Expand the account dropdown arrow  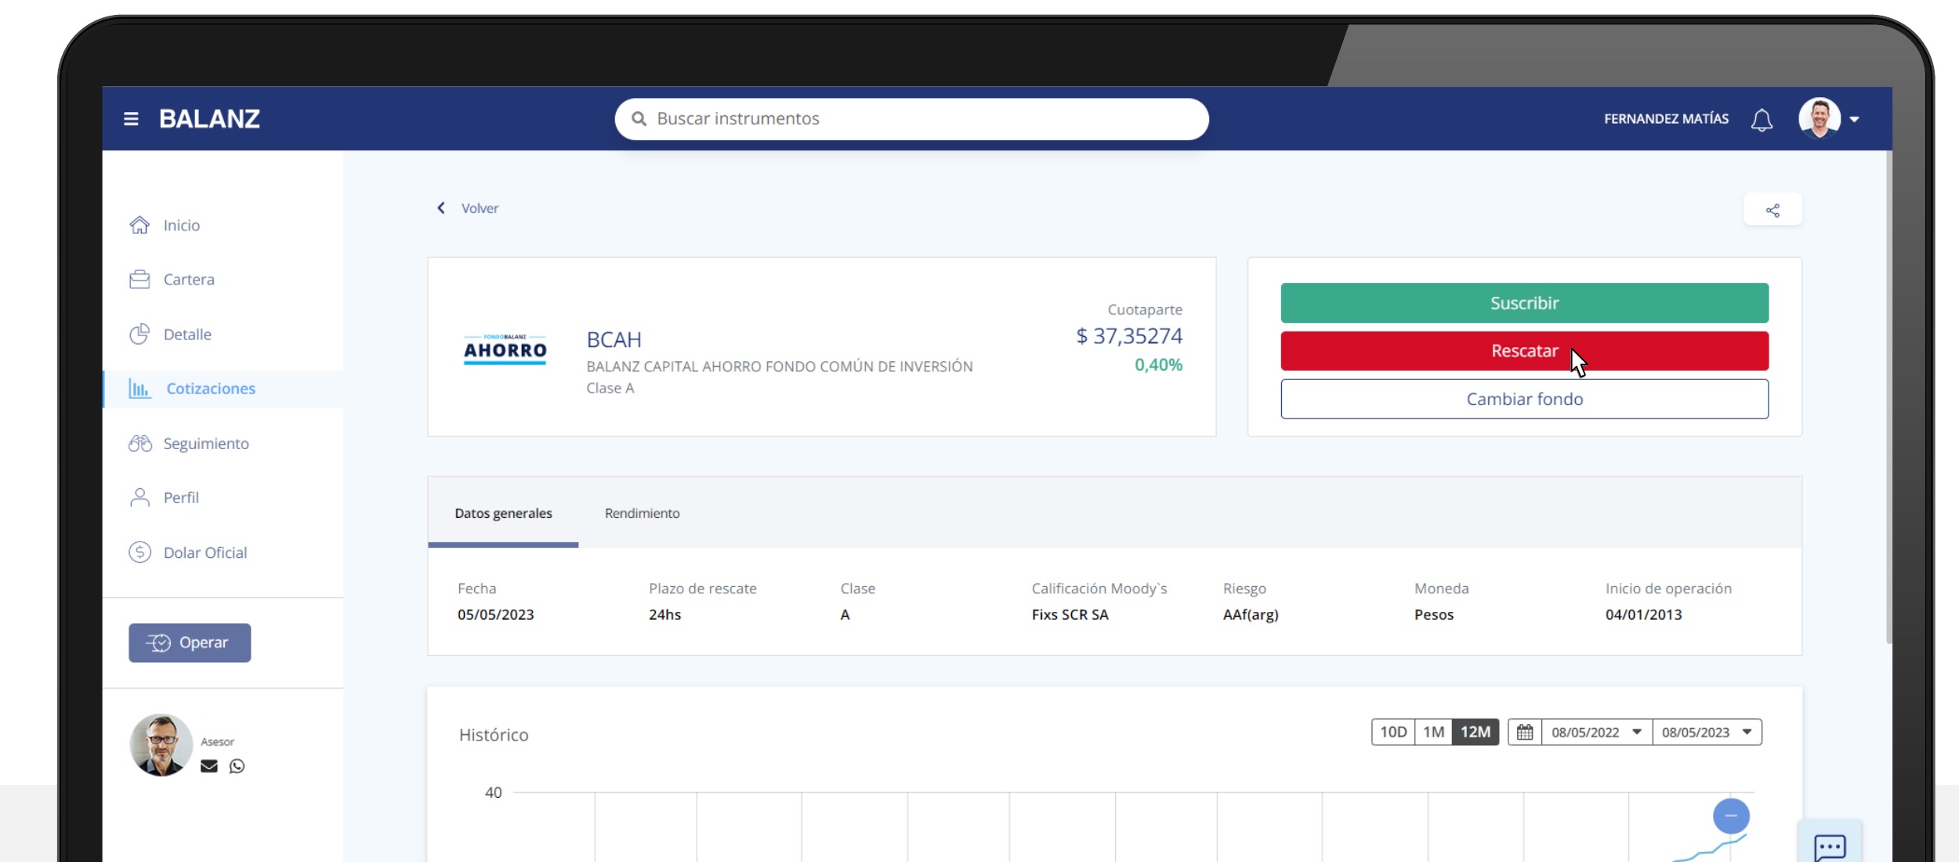click(1855, 120)
